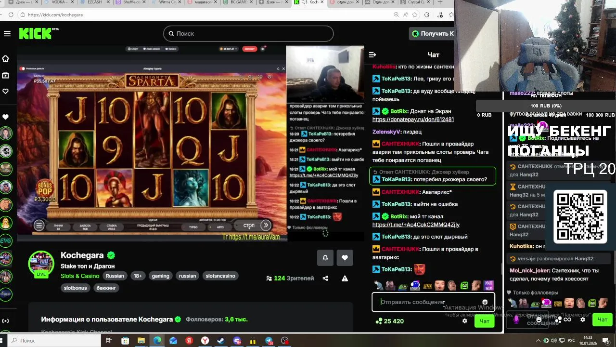Select the gaming tag
Image resolution: width=616 pixels, height=347 pixels.
(x=161, y=276)
